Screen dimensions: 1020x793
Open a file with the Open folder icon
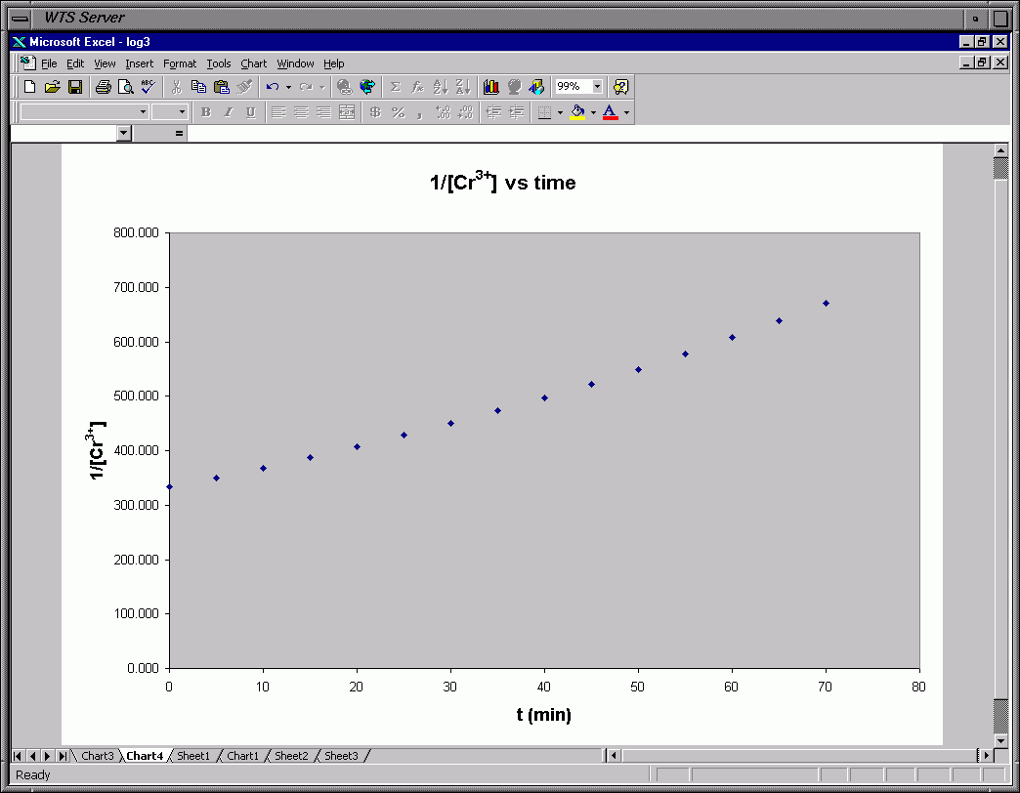[x=53, y=87]
